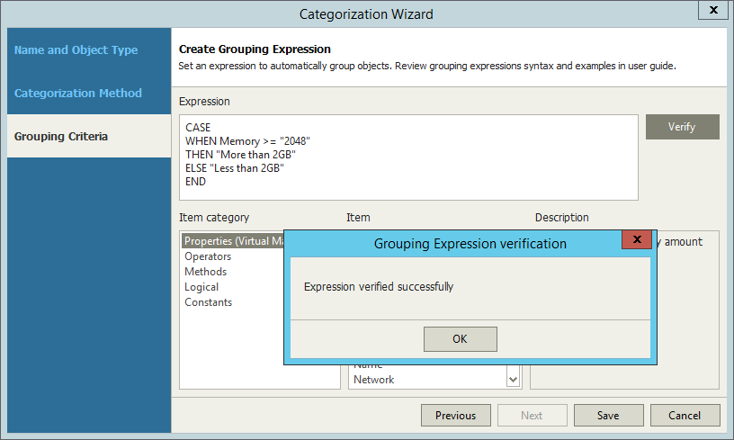Click the ELSE "Less than 2GB" line

pos(235,168)
